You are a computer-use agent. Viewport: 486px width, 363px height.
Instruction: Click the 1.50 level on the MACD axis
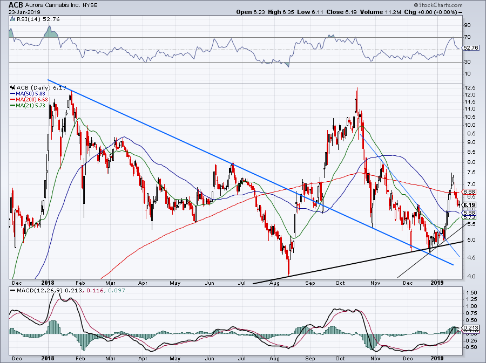[x=471, y=293]
